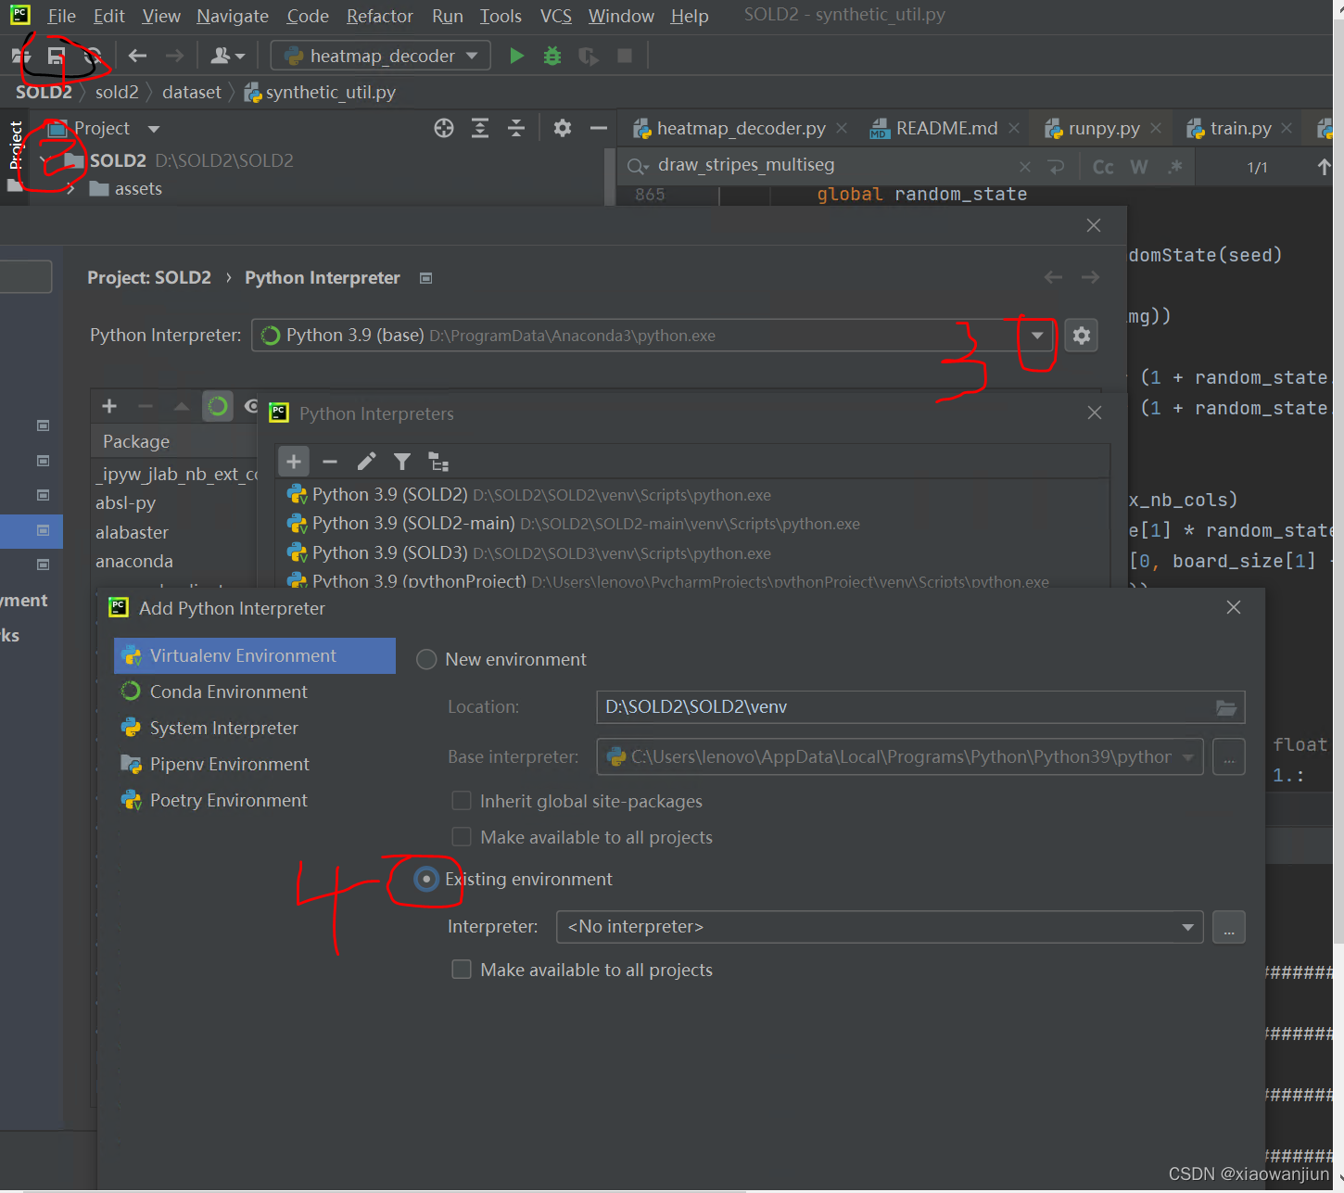Viewport: 1344px width, 1193px height.
Task: Open the File menu
Action: [x=61, y=16]
